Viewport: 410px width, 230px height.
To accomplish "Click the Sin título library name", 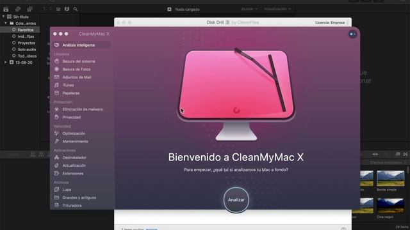I will point(20,17).
